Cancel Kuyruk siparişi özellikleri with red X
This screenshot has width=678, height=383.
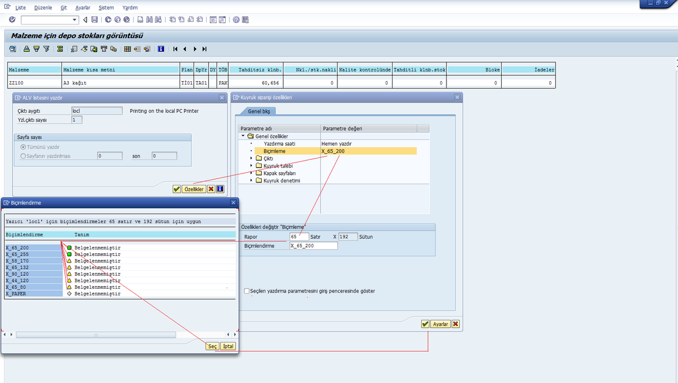(x=456, y=324)
